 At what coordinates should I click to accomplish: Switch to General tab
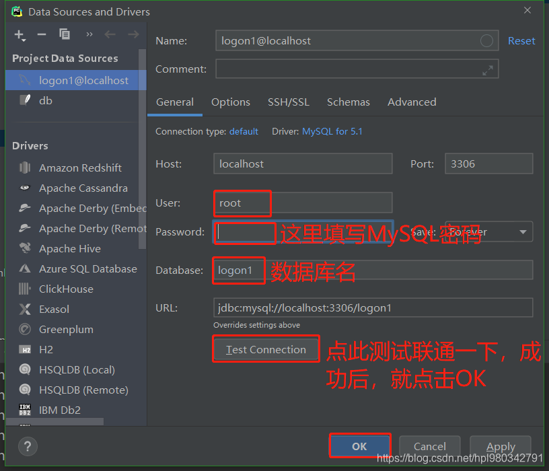pos(175,102)
